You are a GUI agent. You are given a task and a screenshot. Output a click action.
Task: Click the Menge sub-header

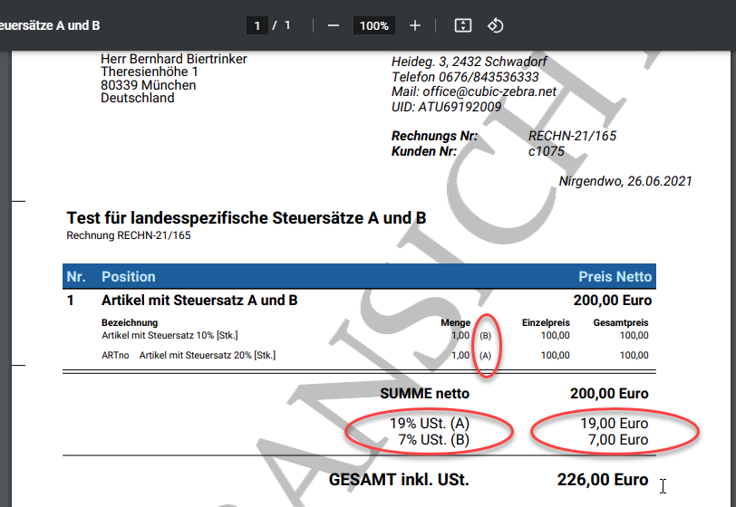455,322
